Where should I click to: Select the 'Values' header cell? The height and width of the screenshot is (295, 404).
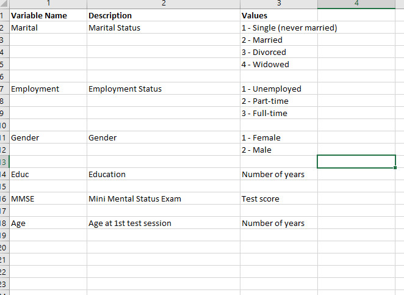[x=279, y=15]
